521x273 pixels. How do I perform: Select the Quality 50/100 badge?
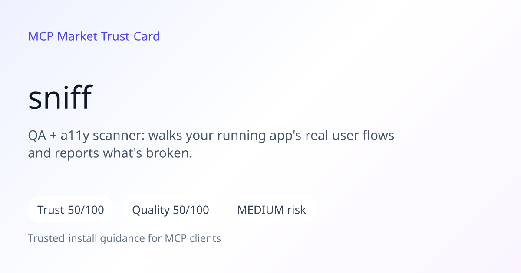(171, 210)
